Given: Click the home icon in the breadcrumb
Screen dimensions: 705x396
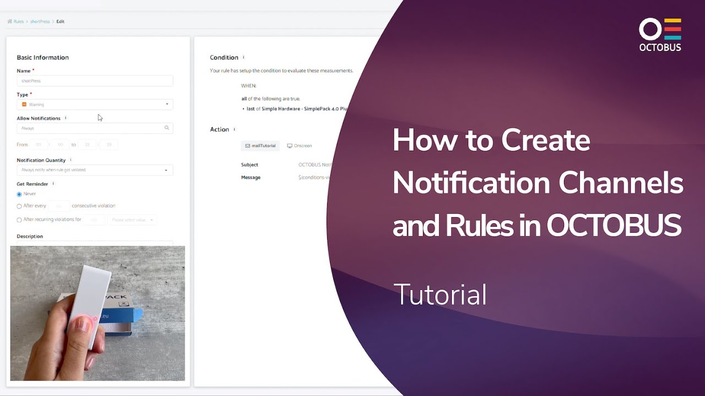Looking at the screenshot, I should pyautogui.click(x=10, y=21).
